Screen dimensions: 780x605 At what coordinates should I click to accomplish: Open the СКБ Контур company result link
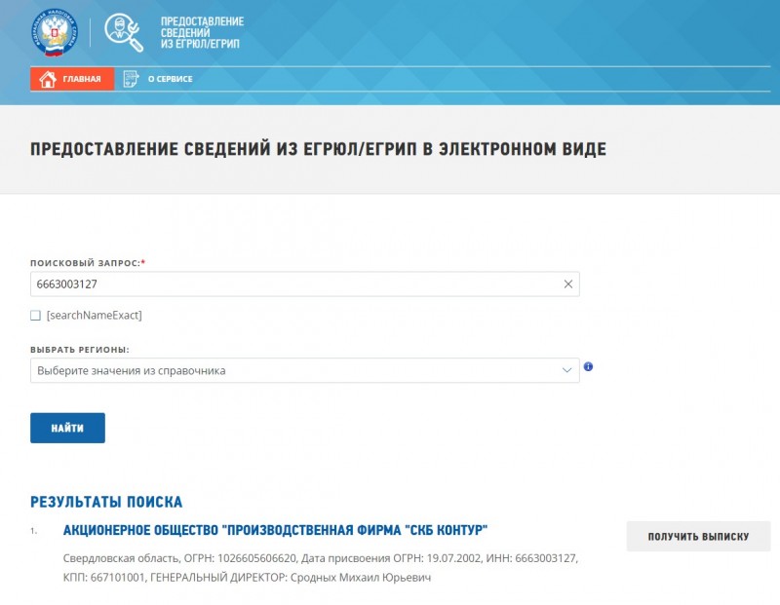(x=275, y=530)
